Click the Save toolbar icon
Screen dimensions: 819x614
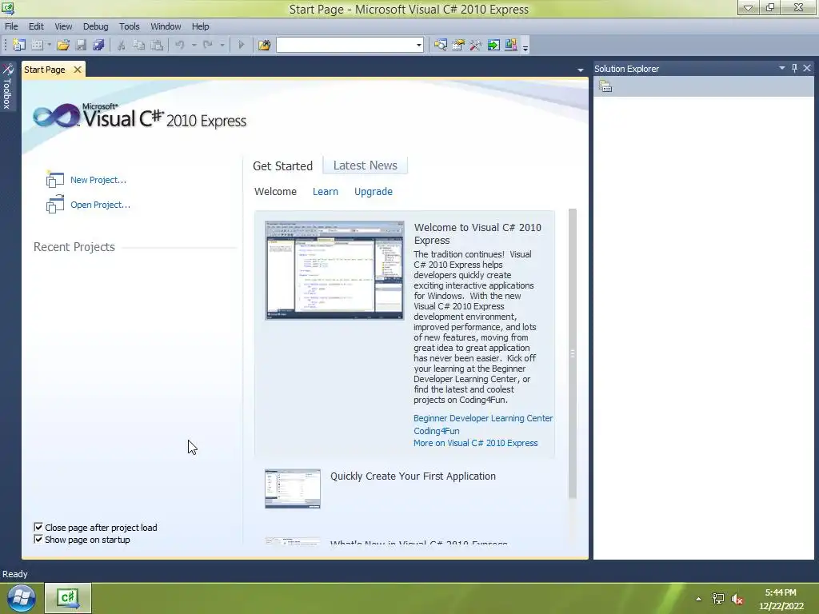point(81,46)
